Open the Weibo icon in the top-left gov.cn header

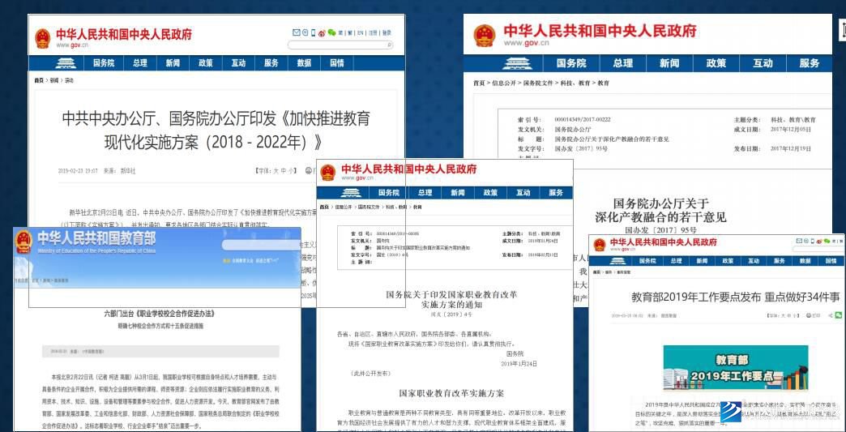tap(322, 33)
